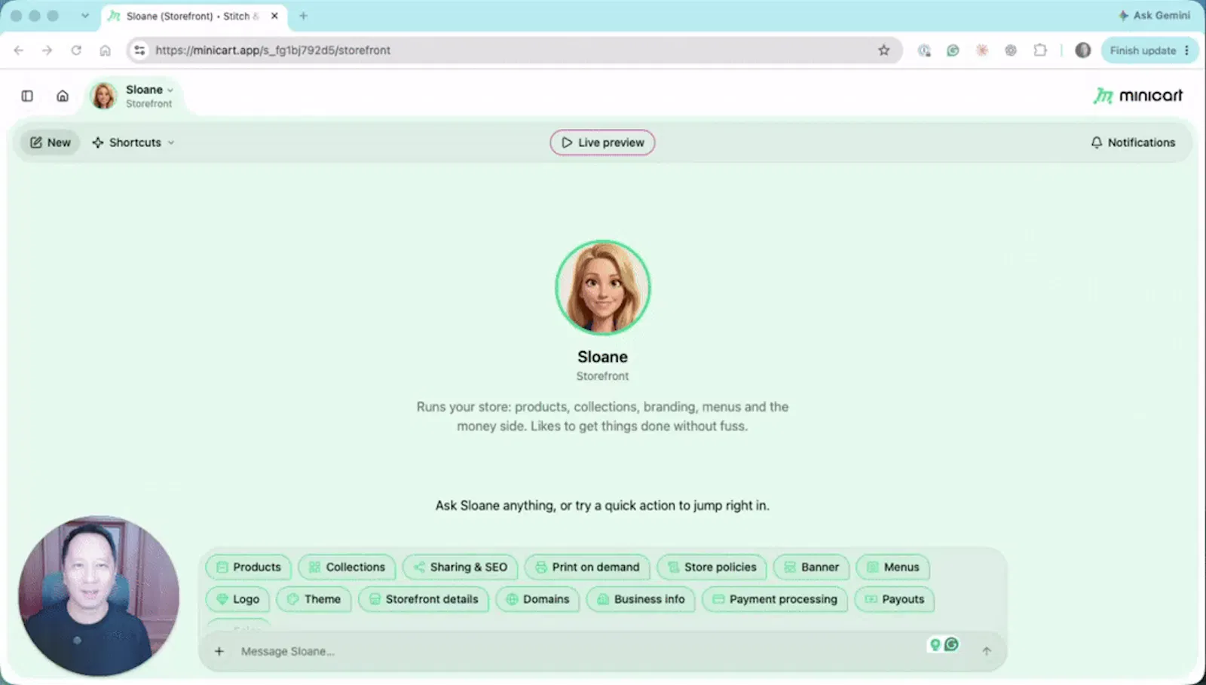Open a new browser tab
This screenshot has height=685, width=1206.
(303, 16)
